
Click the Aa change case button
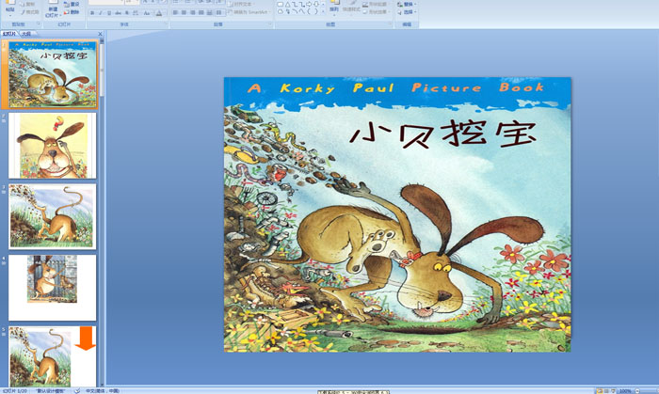tap(146, 13)
